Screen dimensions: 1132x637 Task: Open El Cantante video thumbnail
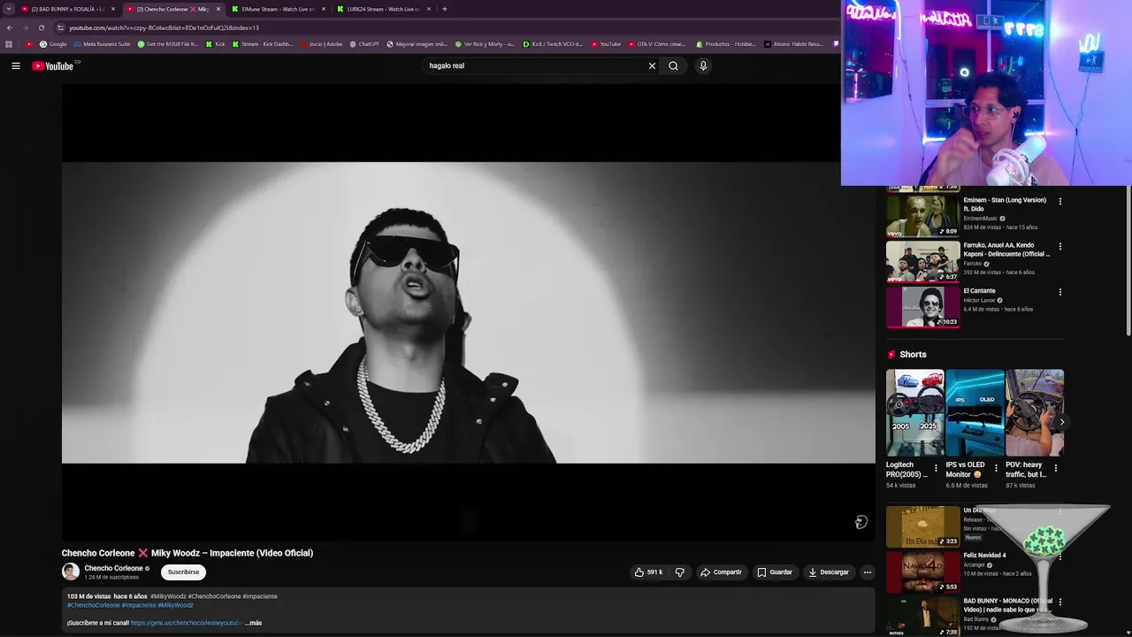922,307
